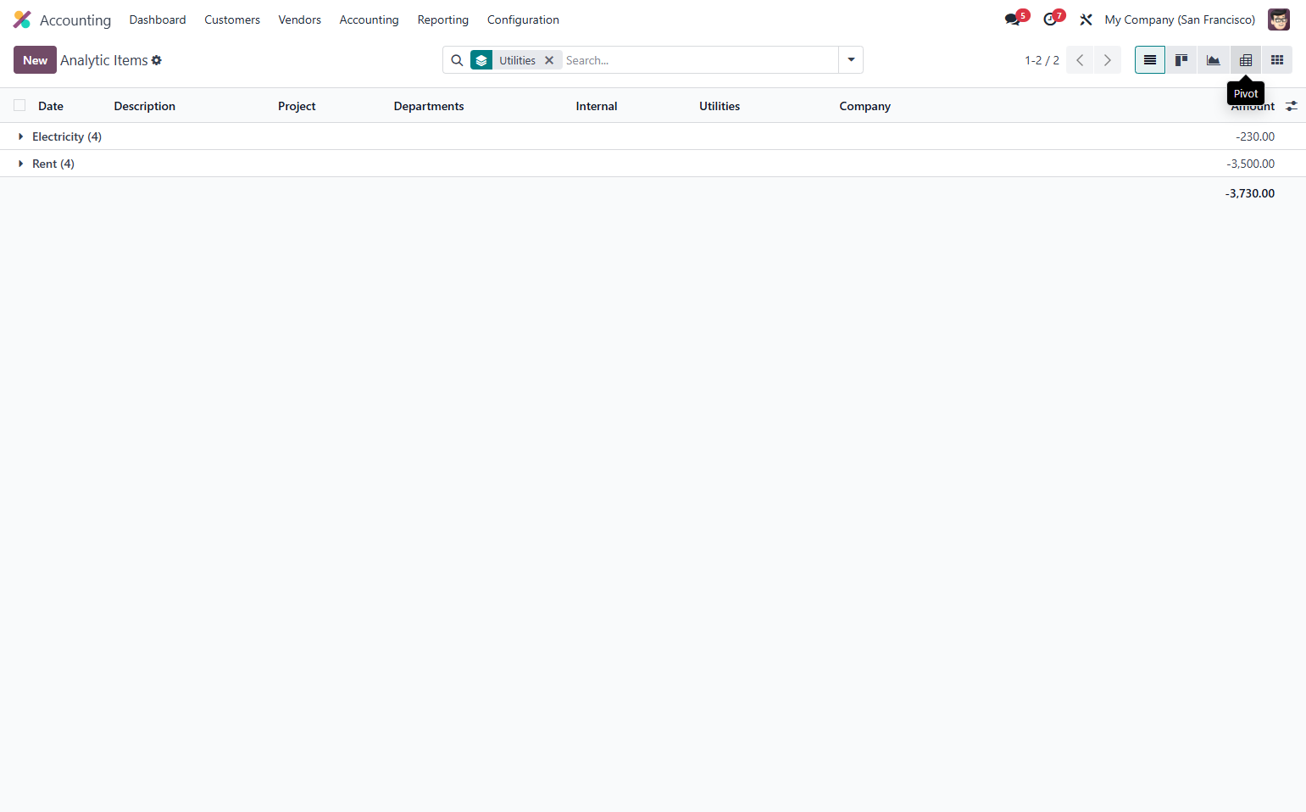Create a New analytic item
The width and height of the screenshot is (1306, 812).
(x=35, y=60)
